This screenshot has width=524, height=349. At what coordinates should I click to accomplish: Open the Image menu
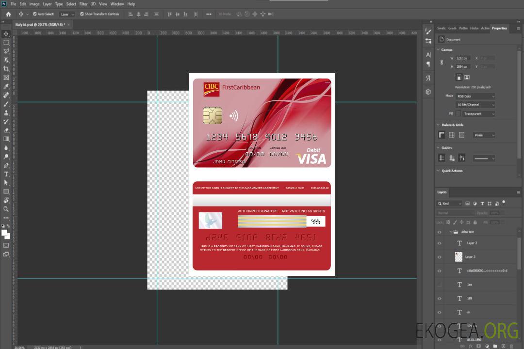[x=34, y=4]
